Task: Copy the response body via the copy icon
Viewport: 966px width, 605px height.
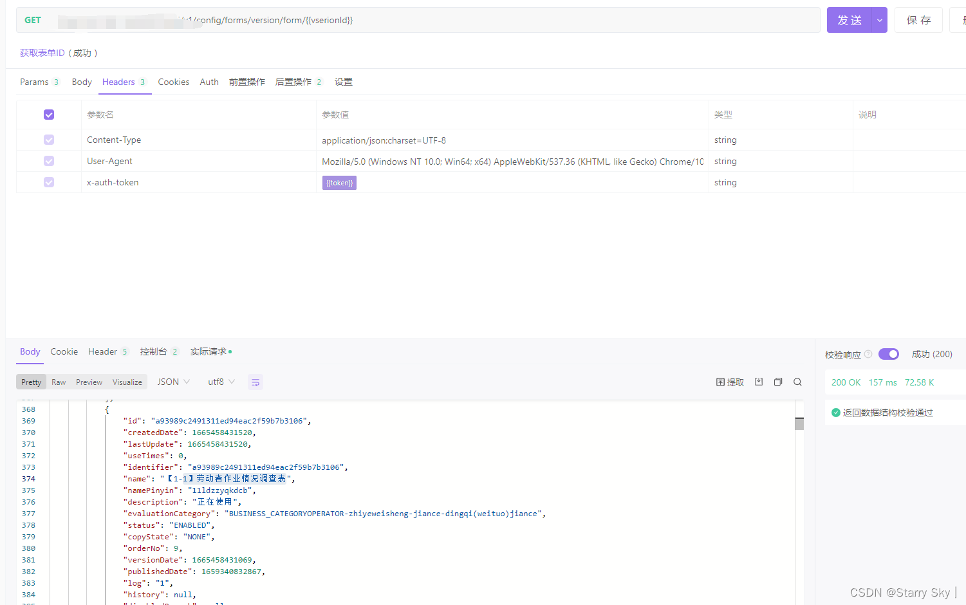Action: pyautogui.click(x=777, y=381)
